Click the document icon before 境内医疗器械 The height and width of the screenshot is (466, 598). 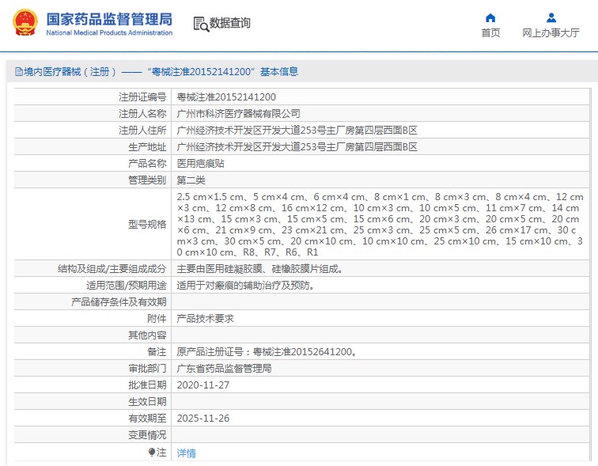[19, 72]
